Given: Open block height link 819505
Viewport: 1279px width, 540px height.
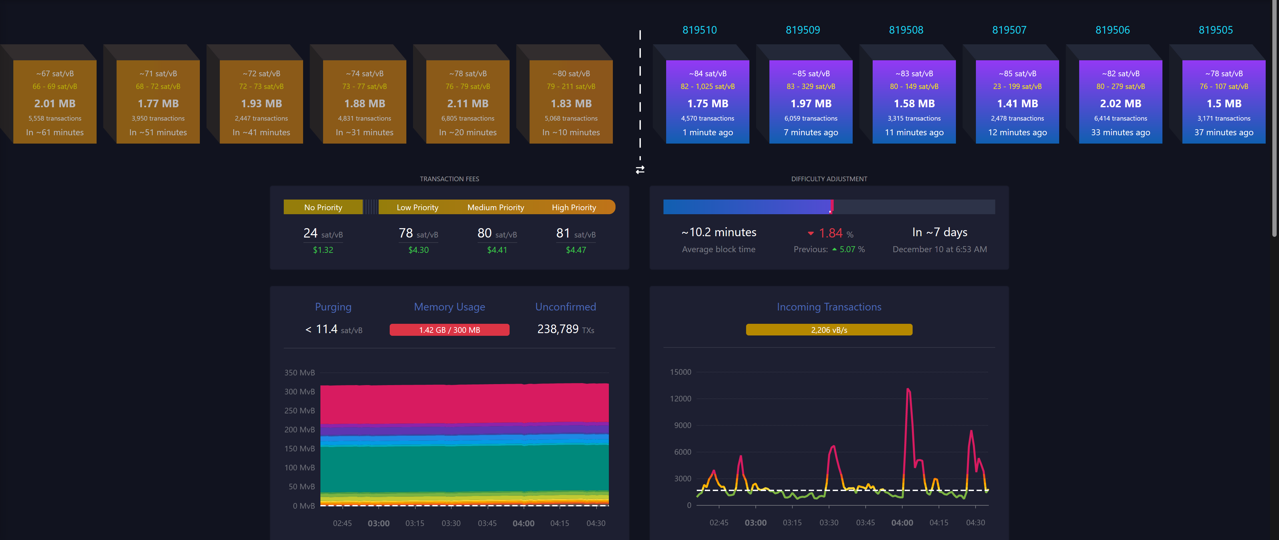Looking at the screenshot, I should pos(1215,30).
